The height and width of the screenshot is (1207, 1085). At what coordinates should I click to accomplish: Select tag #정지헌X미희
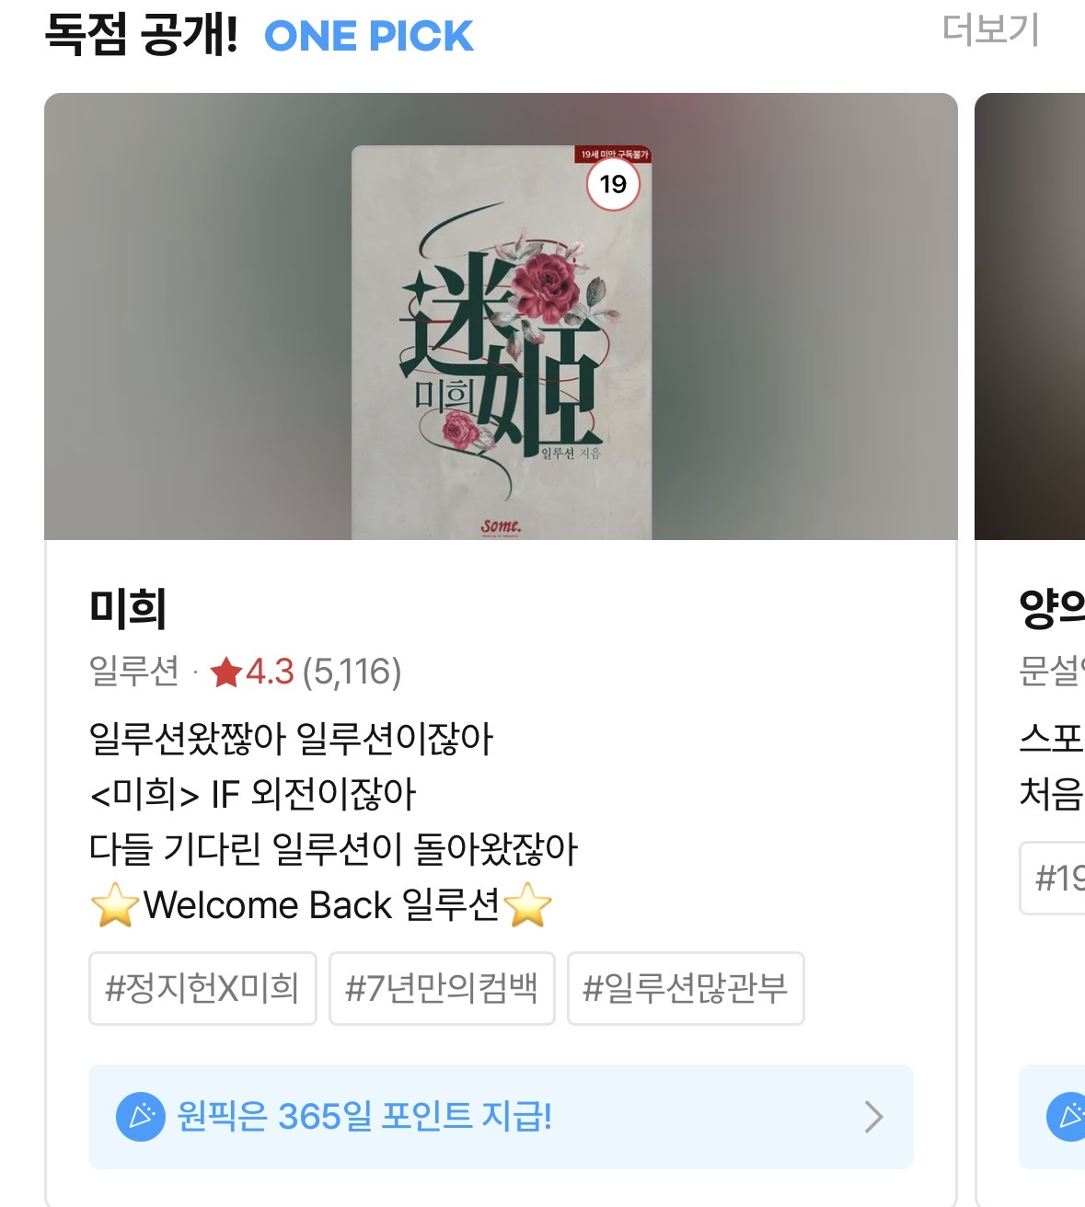point(202,988)
